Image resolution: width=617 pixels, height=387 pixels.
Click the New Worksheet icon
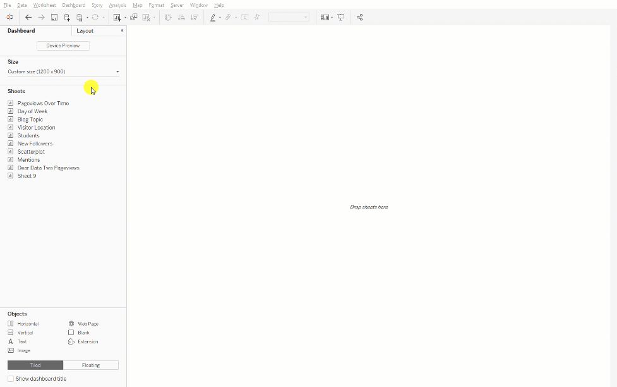(x=117, y=17)
